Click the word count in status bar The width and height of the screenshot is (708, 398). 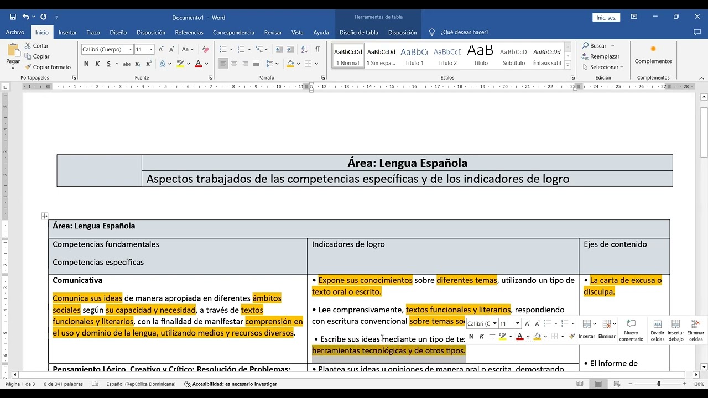(x=63, y=384)
